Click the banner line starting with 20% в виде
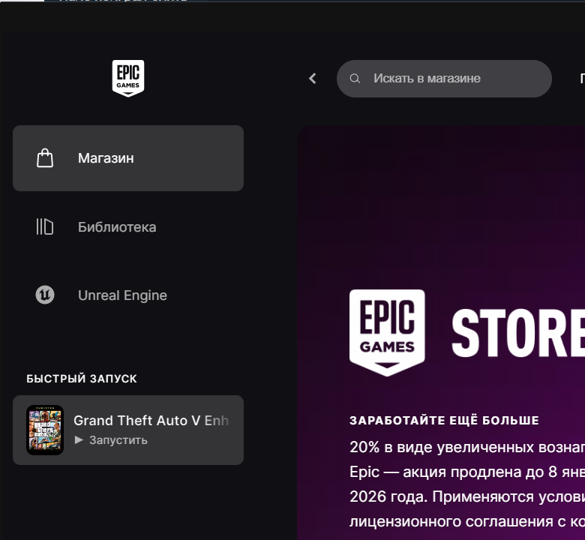585x540 pixels. (x=467, y=447)
